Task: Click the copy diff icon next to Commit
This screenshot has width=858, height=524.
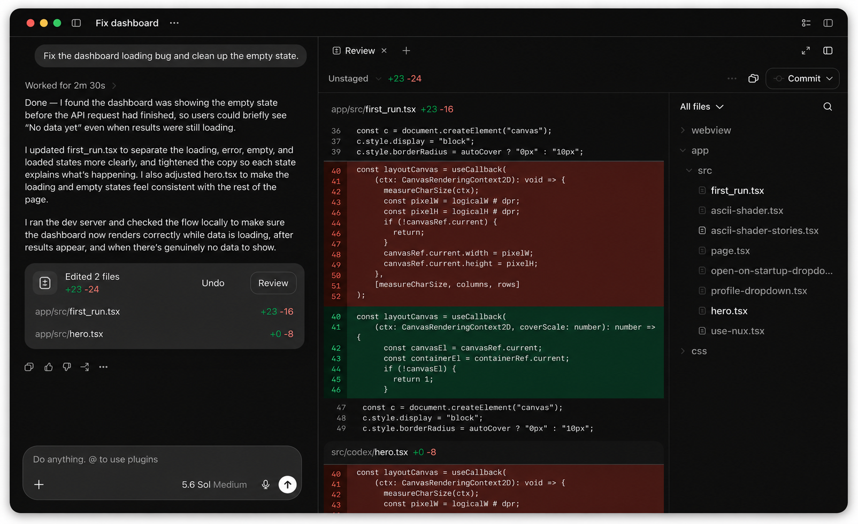Action: pos(753,79)
